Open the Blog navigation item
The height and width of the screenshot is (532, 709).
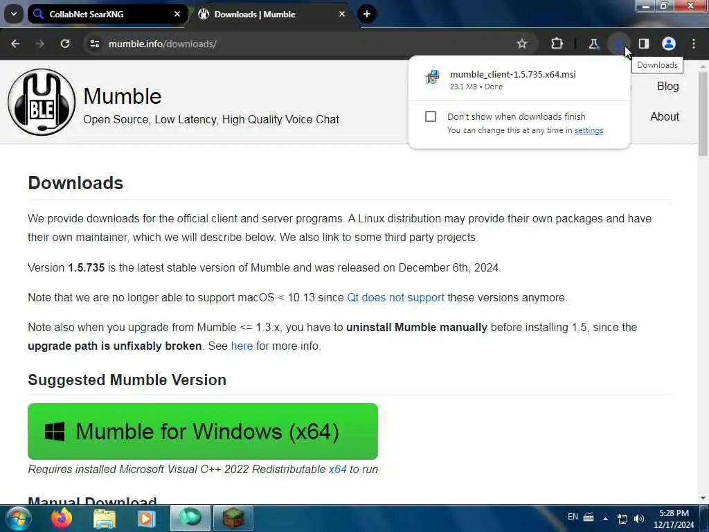pyautogui.click(x=668, y=87)
